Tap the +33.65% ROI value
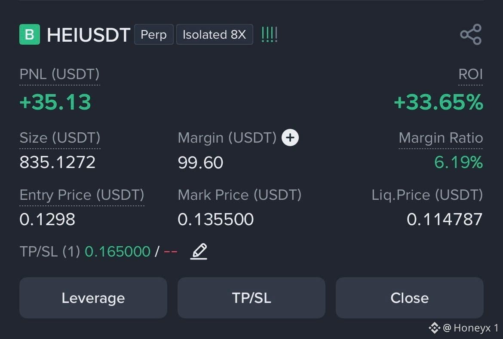Viewport: 503px width, 339px height. click(438, 102)
